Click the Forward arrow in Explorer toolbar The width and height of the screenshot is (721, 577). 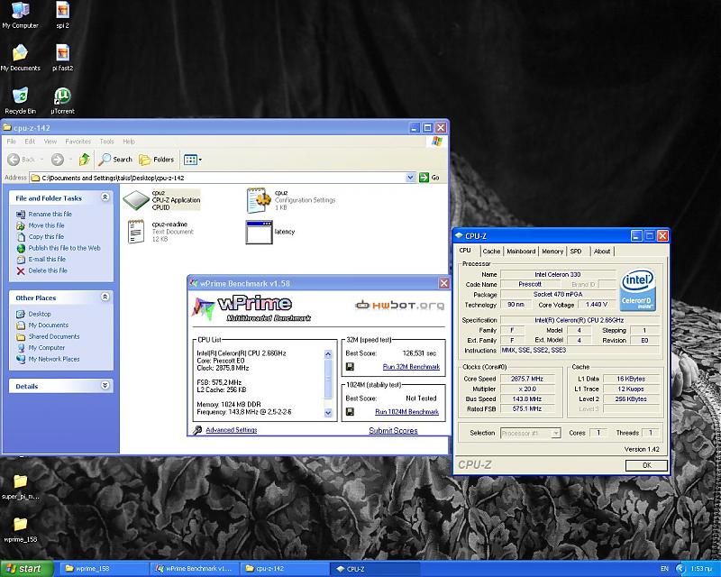57,160
